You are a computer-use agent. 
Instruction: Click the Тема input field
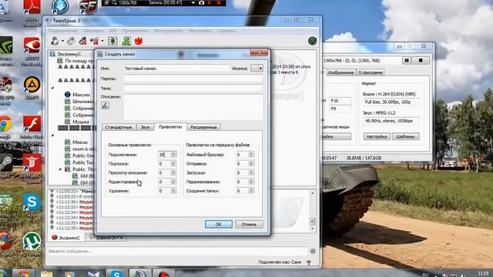pos(193,88)
